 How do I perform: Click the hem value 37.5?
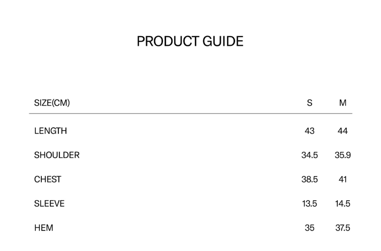[343, 228]
